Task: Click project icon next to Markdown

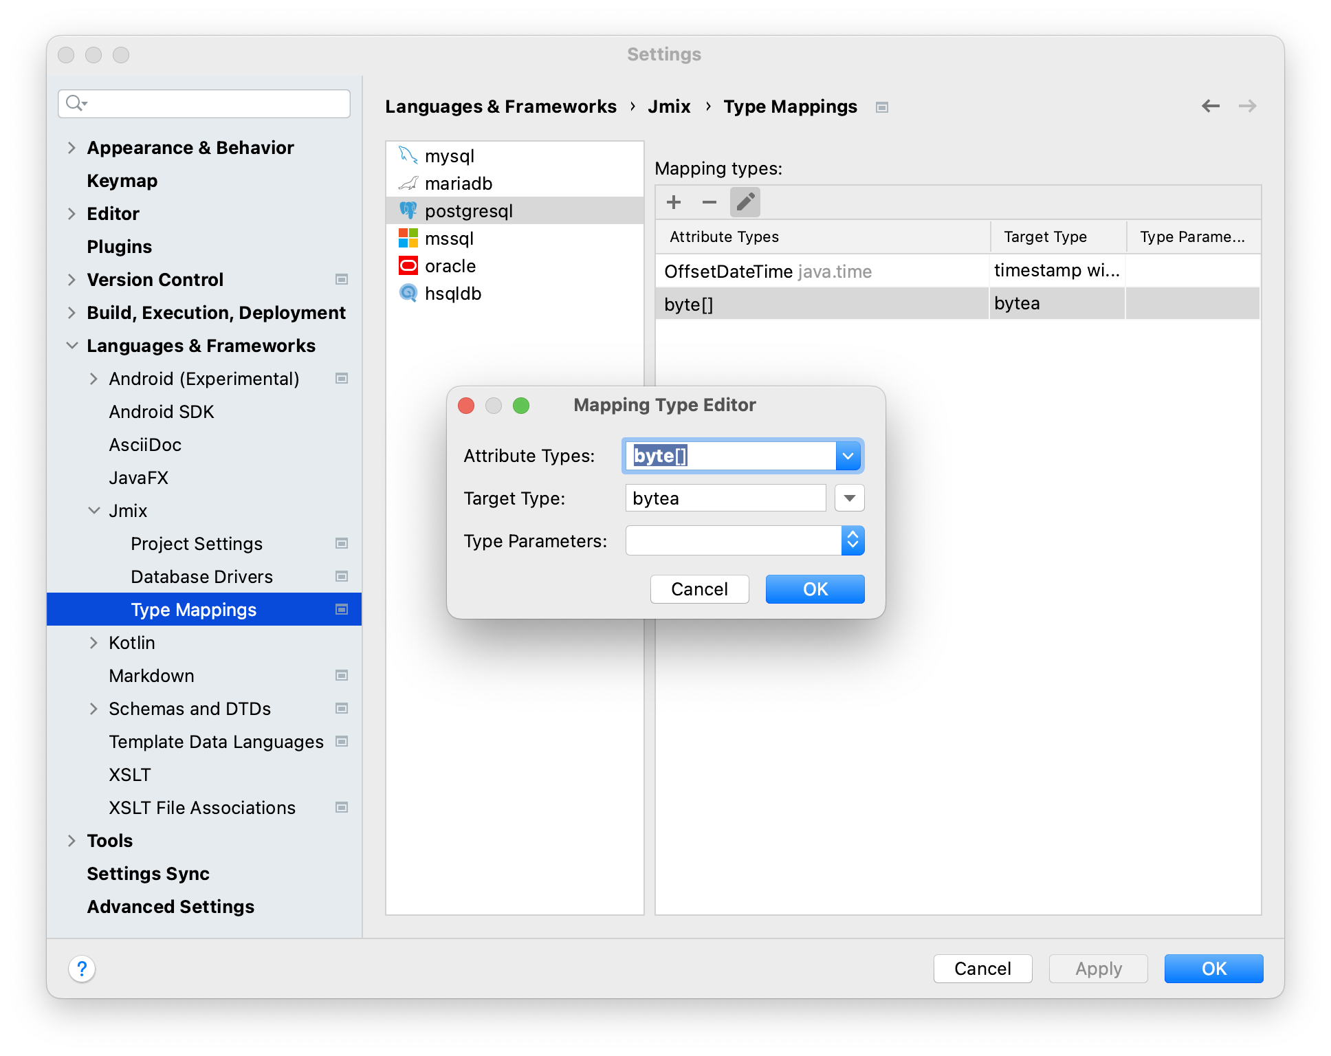Action: [342, 676]
